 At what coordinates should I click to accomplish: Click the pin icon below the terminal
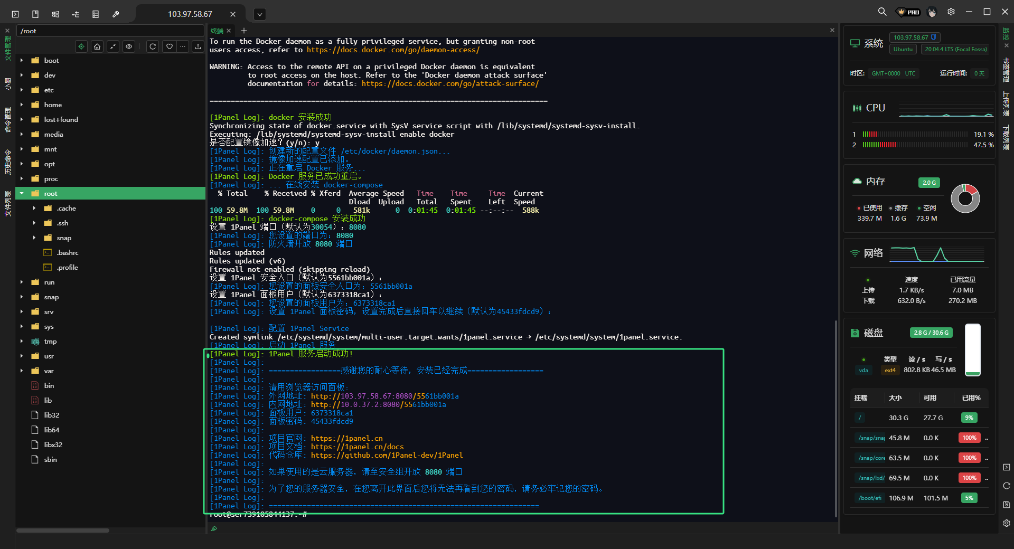coord(214,528)
